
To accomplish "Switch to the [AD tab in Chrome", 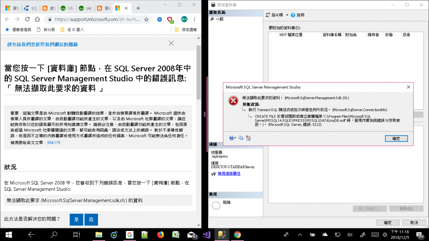I will click(85, 8).
